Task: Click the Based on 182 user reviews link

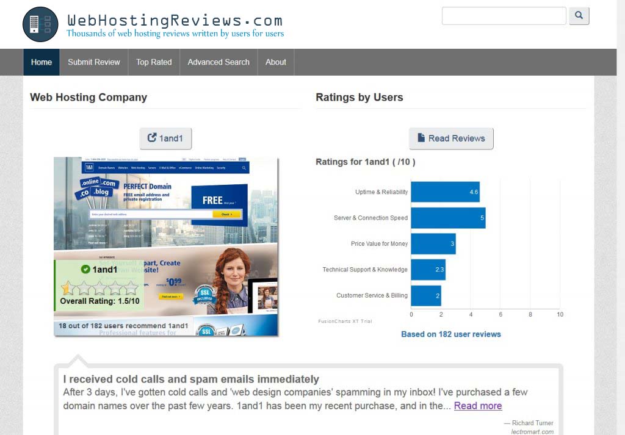Action: coord(451,334)
